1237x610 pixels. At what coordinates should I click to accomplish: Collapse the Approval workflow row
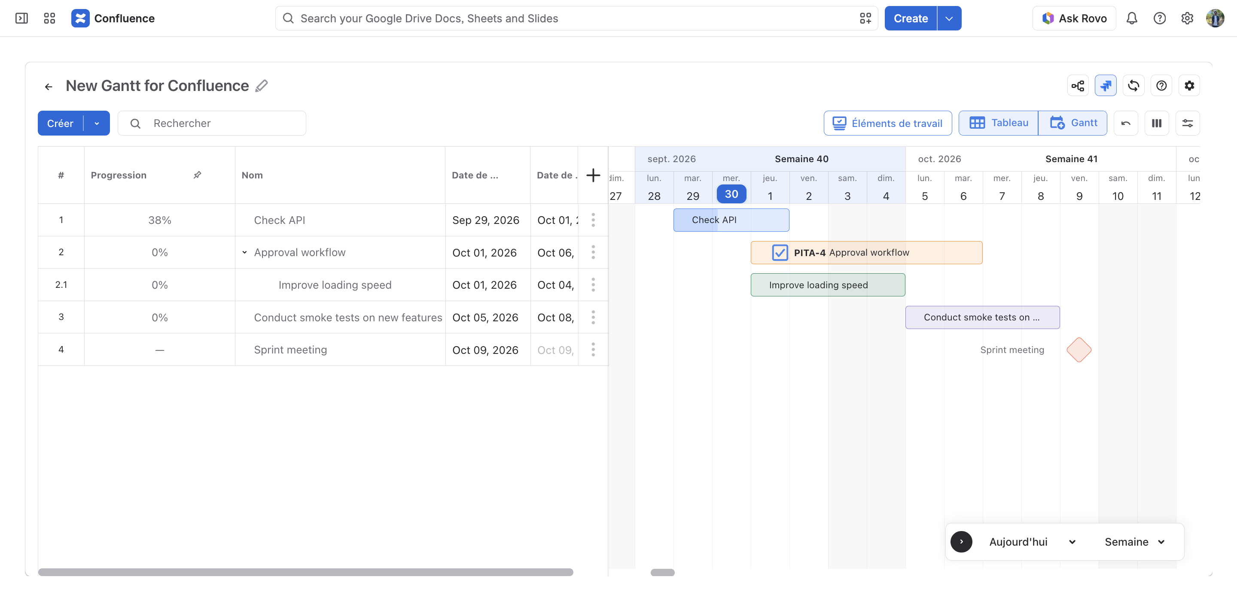point(244,253)
